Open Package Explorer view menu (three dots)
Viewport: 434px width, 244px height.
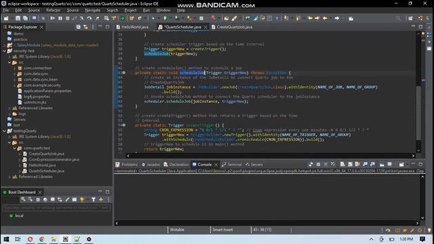pyautogui.click(x=93, y=27)
